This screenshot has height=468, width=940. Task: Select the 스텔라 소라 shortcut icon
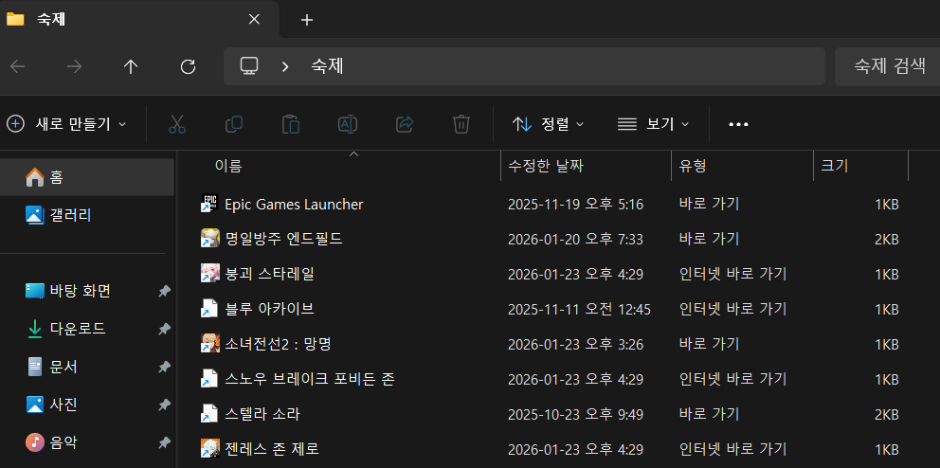pos(208,413)
